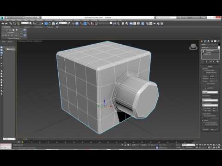Open the Material Editor
222x166 pixels.
tap(143, 24)
